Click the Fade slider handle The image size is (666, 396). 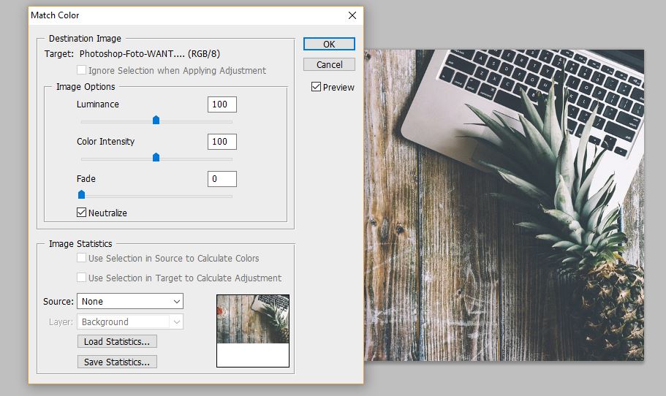pyautogui.click(x=81, y=194)
